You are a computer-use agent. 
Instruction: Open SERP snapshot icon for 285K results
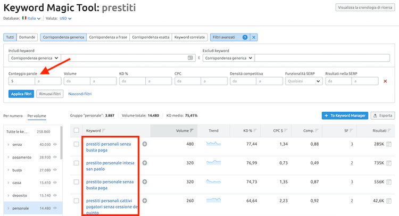(x=388, y=144)
